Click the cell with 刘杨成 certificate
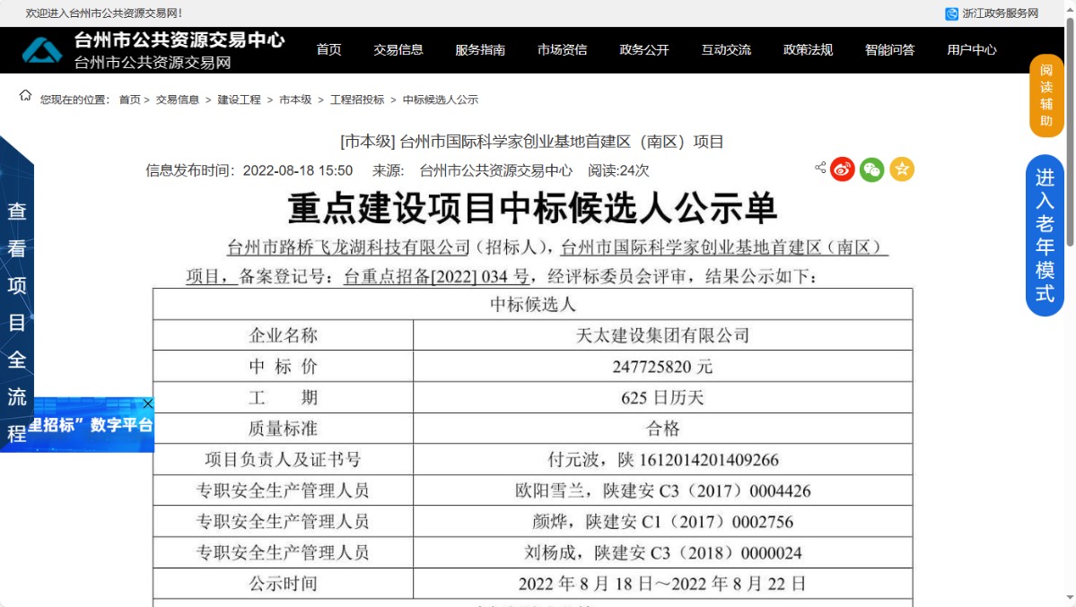Image resolution: width=1076 pixels, height=607 pixels. point(663,553)
